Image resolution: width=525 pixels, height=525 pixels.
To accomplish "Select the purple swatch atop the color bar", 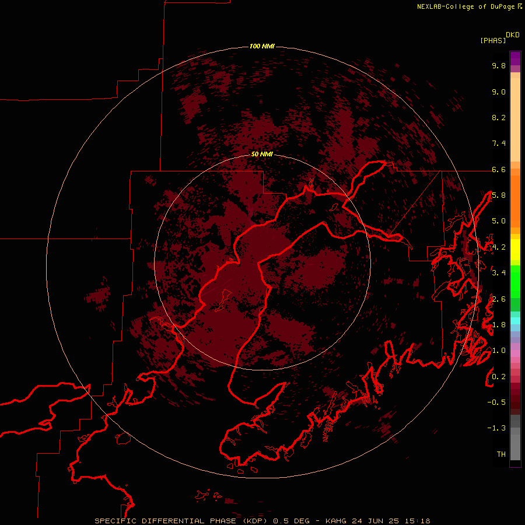I will pos(515,56).
